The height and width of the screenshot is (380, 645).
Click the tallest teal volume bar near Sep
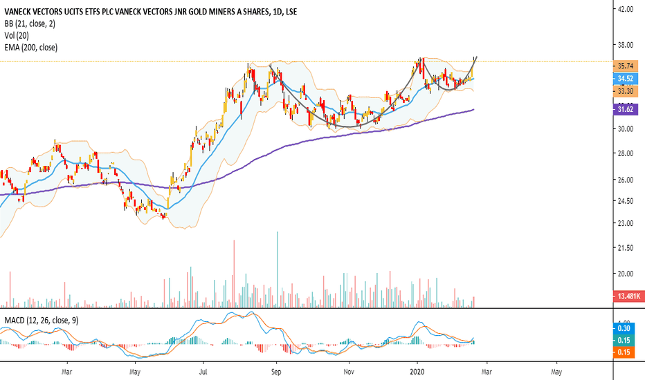point(278,269)
